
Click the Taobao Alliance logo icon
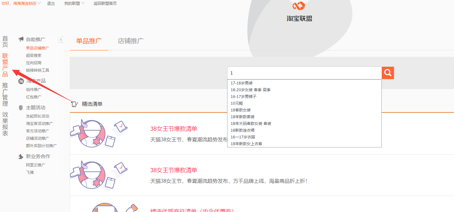(x=299, y=6)
